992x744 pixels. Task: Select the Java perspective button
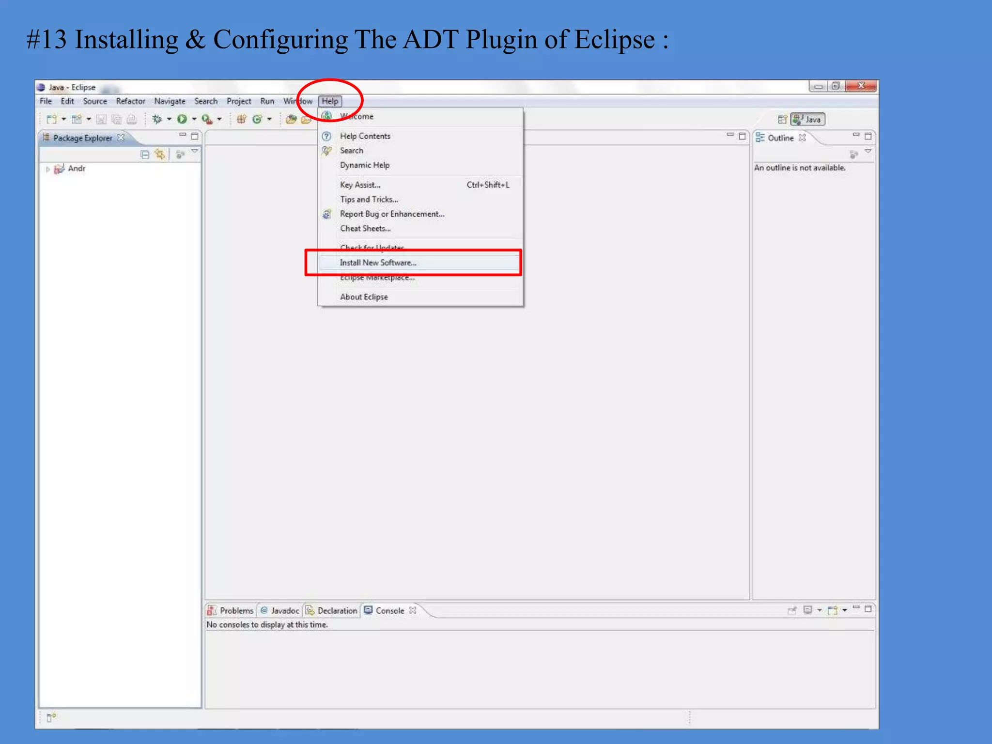pos(807,119)
